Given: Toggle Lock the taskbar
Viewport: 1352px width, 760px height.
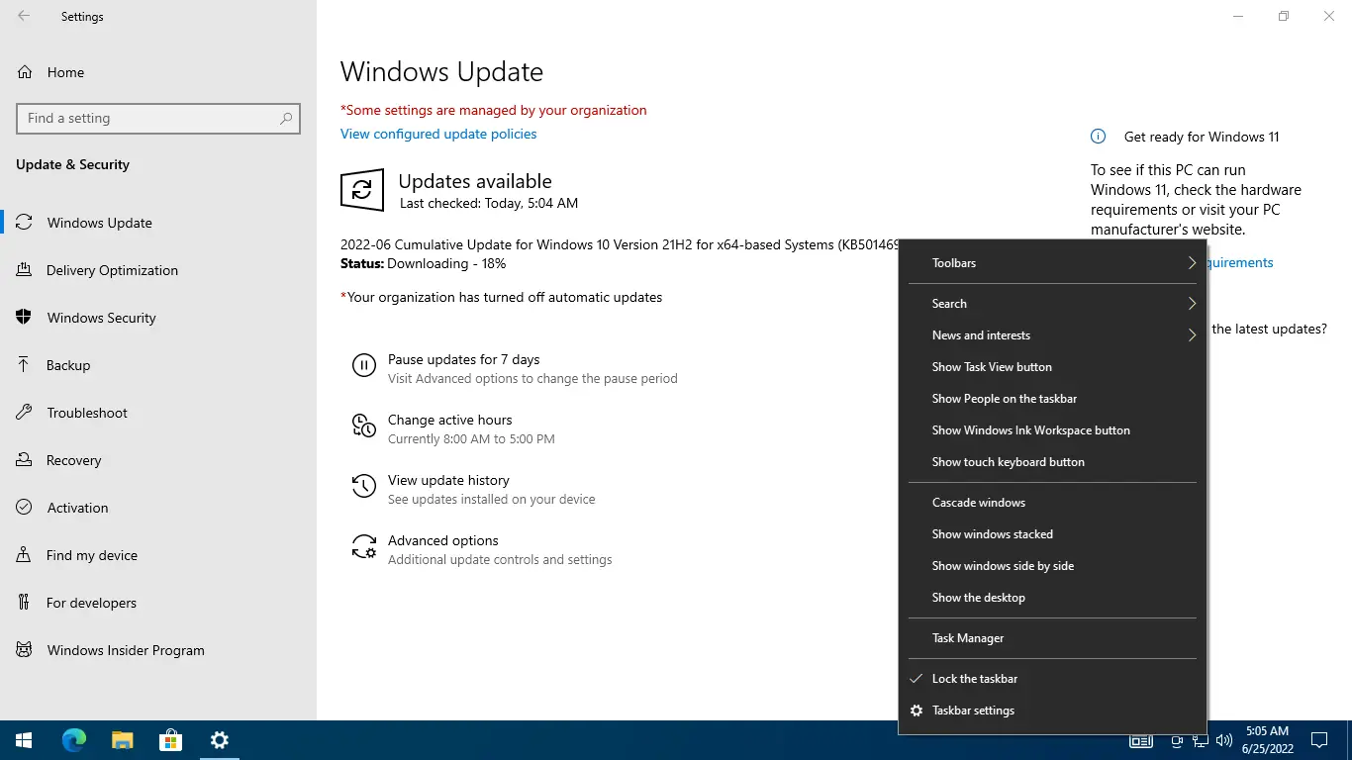Looking at the screenshot, I should click(x=1052, y=679).
